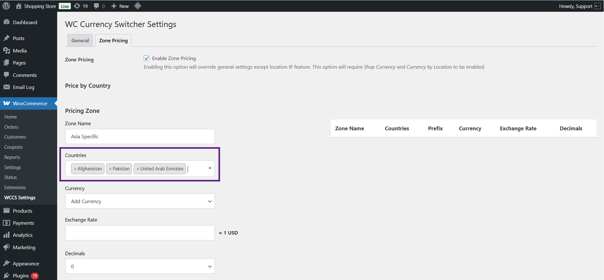This screenshot has width=604, height=280.
Task: Click the plus New icon
Action: pos(114,6)
